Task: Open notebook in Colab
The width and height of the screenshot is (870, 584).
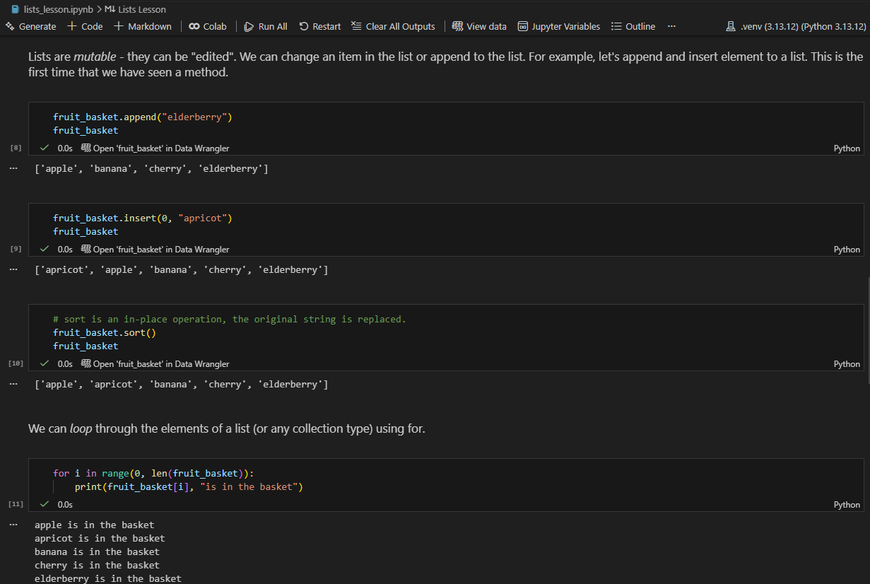Action: pyautogui.click(x=208, y=26)
